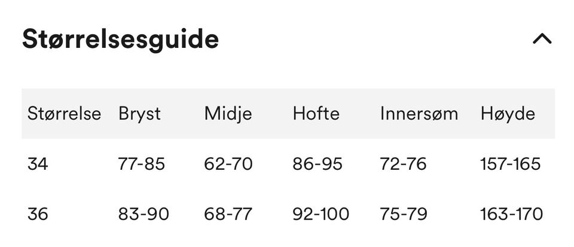Select the Størrelse column header
This screenshot has width=574, height=247.
pyautogui.click(x=64, y=114)
